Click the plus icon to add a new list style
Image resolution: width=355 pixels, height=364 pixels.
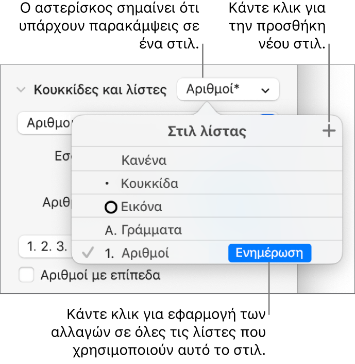(x=329, y=131)
